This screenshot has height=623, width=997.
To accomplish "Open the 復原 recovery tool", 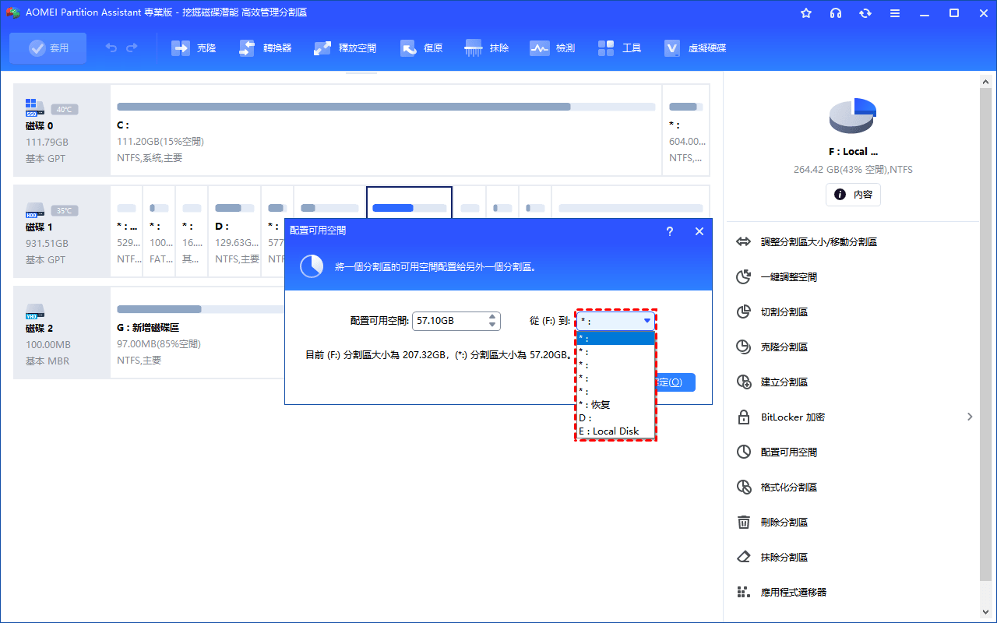I will 409,48.
